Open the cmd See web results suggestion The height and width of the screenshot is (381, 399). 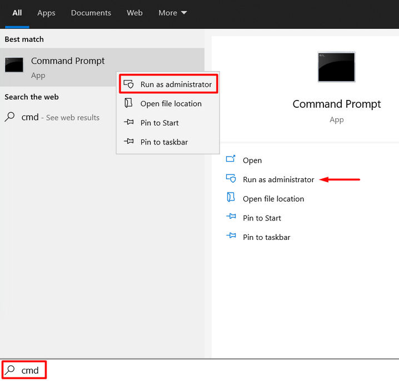pos(60,118)
